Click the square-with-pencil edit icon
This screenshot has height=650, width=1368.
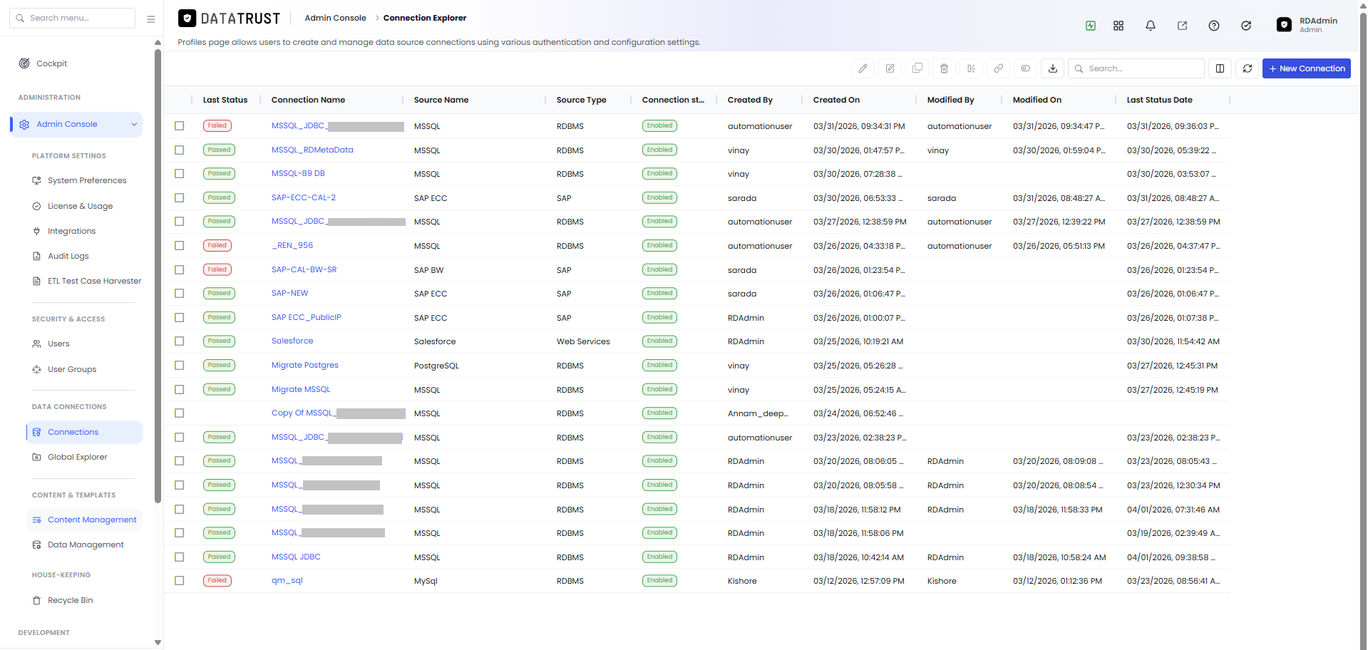[890, 68]
